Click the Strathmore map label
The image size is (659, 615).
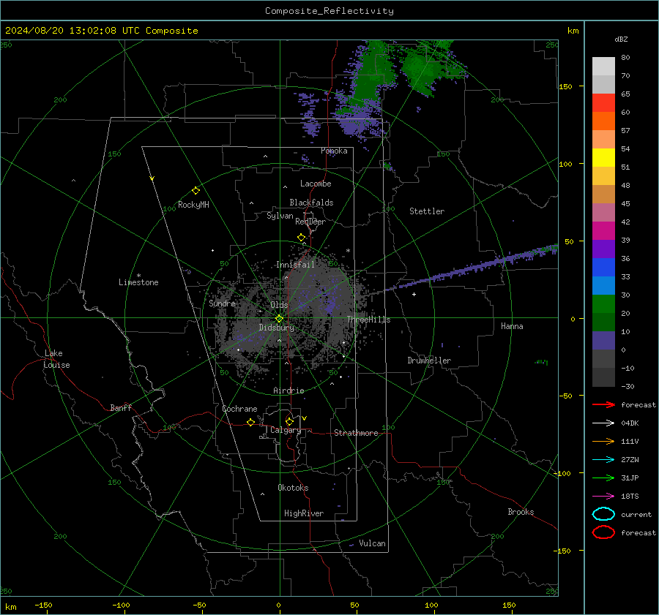(356, 433)
